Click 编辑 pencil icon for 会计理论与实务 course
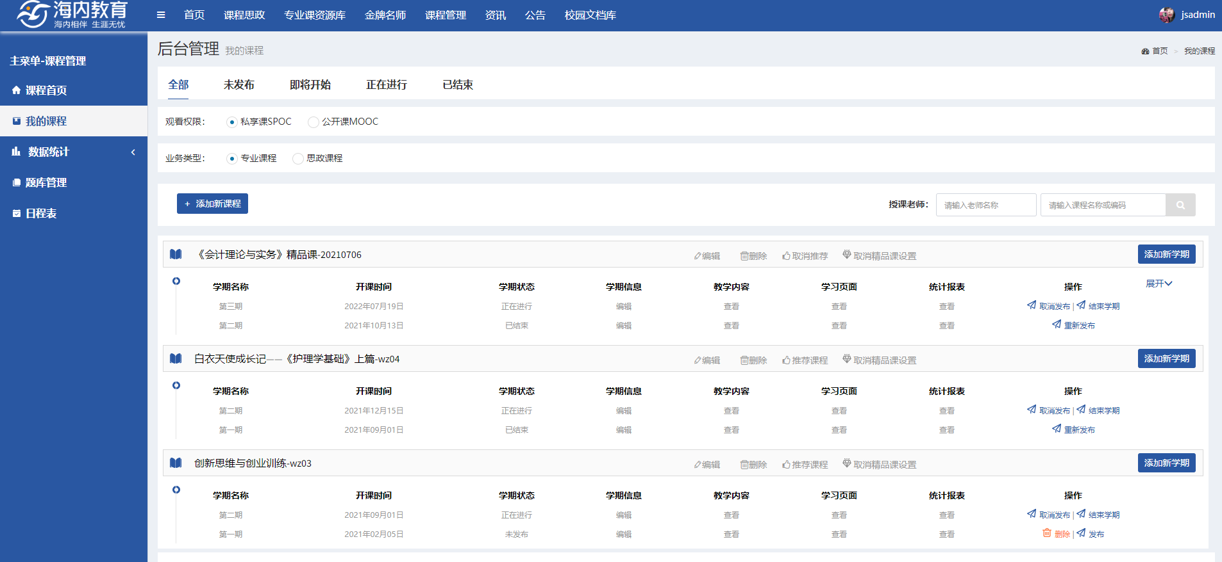Viewport: 1222px width, 562px height. (698, 256)
